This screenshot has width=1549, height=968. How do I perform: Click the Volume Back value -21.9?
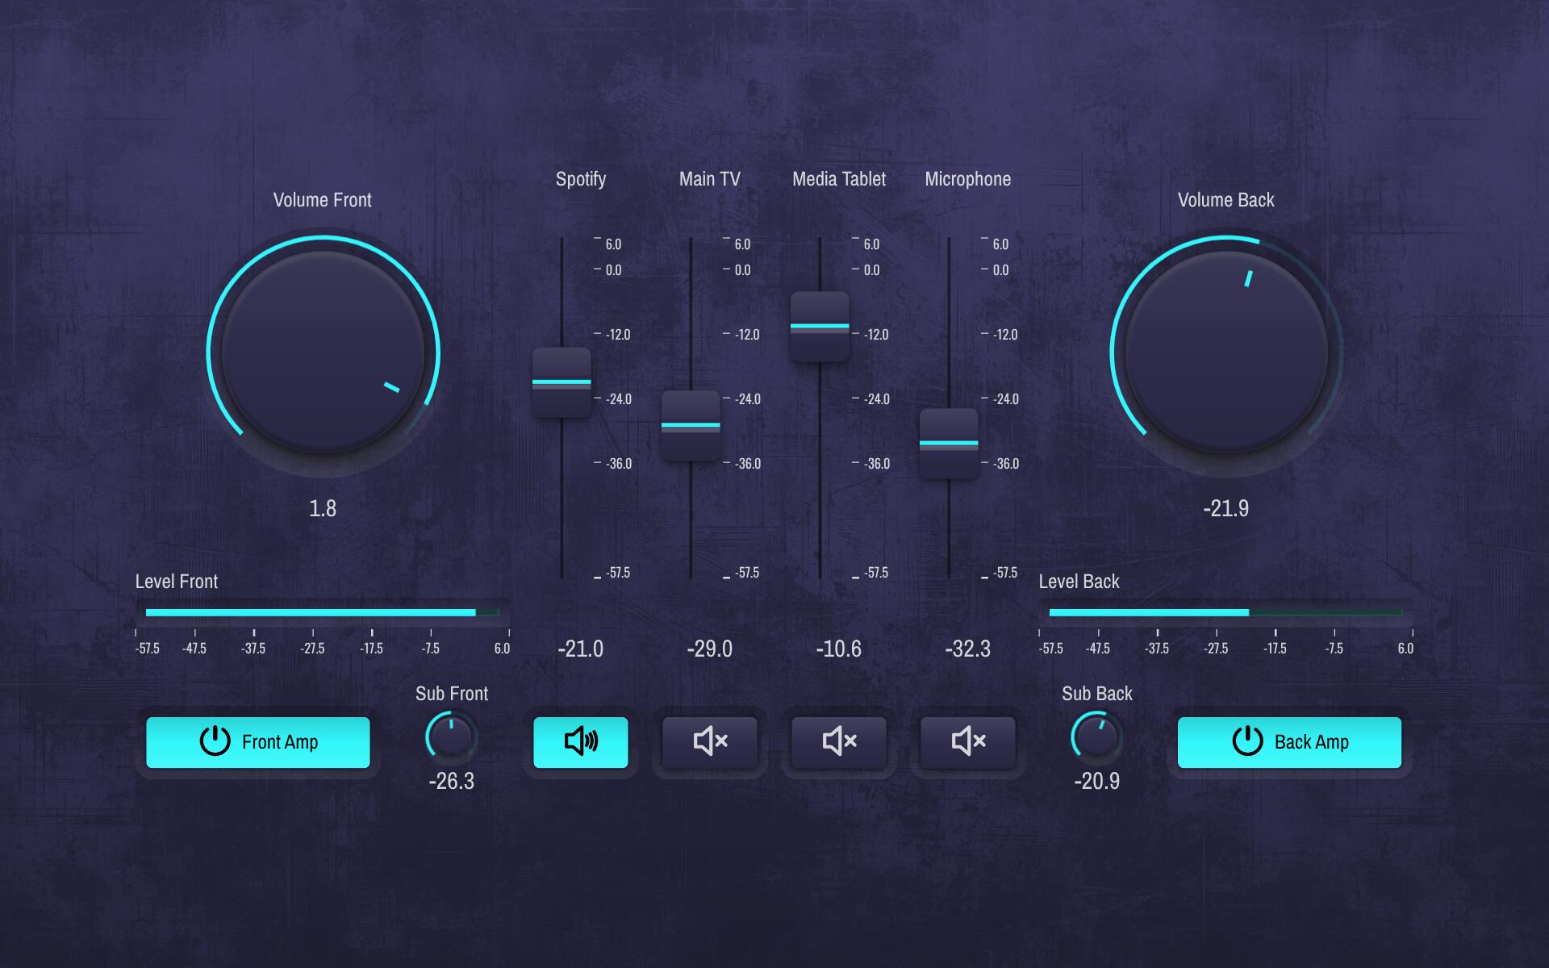pyautogui.click(x=1225, y=508)
